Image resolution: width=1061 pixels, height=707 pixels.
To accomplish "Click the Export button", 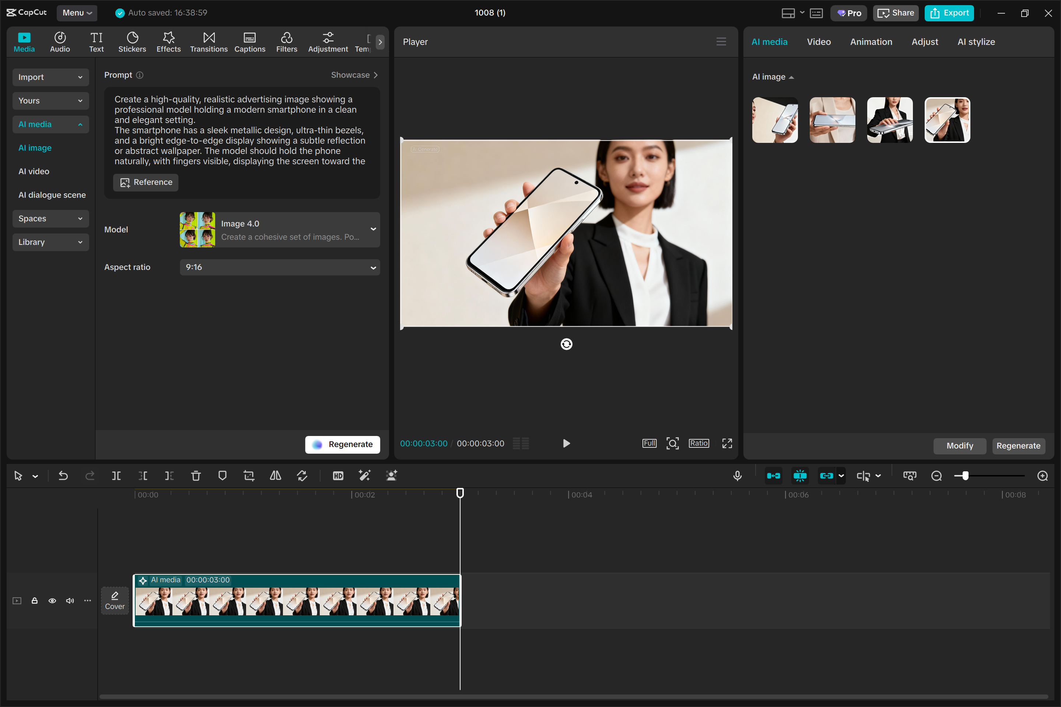I will [949, 13].
